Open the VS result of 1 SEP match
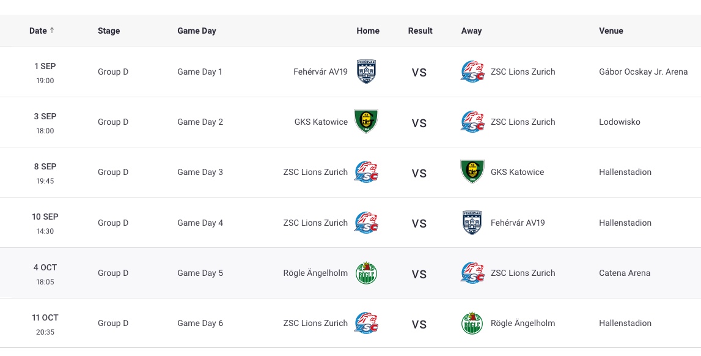 (419, 72)
